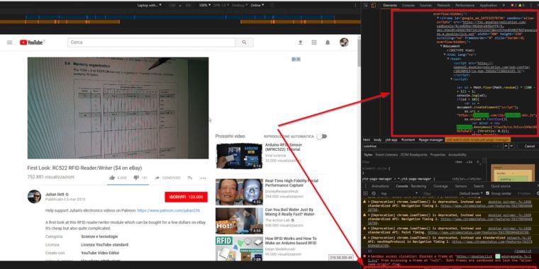
Task: Open the notifications bell
Action: tap(328, 42)
